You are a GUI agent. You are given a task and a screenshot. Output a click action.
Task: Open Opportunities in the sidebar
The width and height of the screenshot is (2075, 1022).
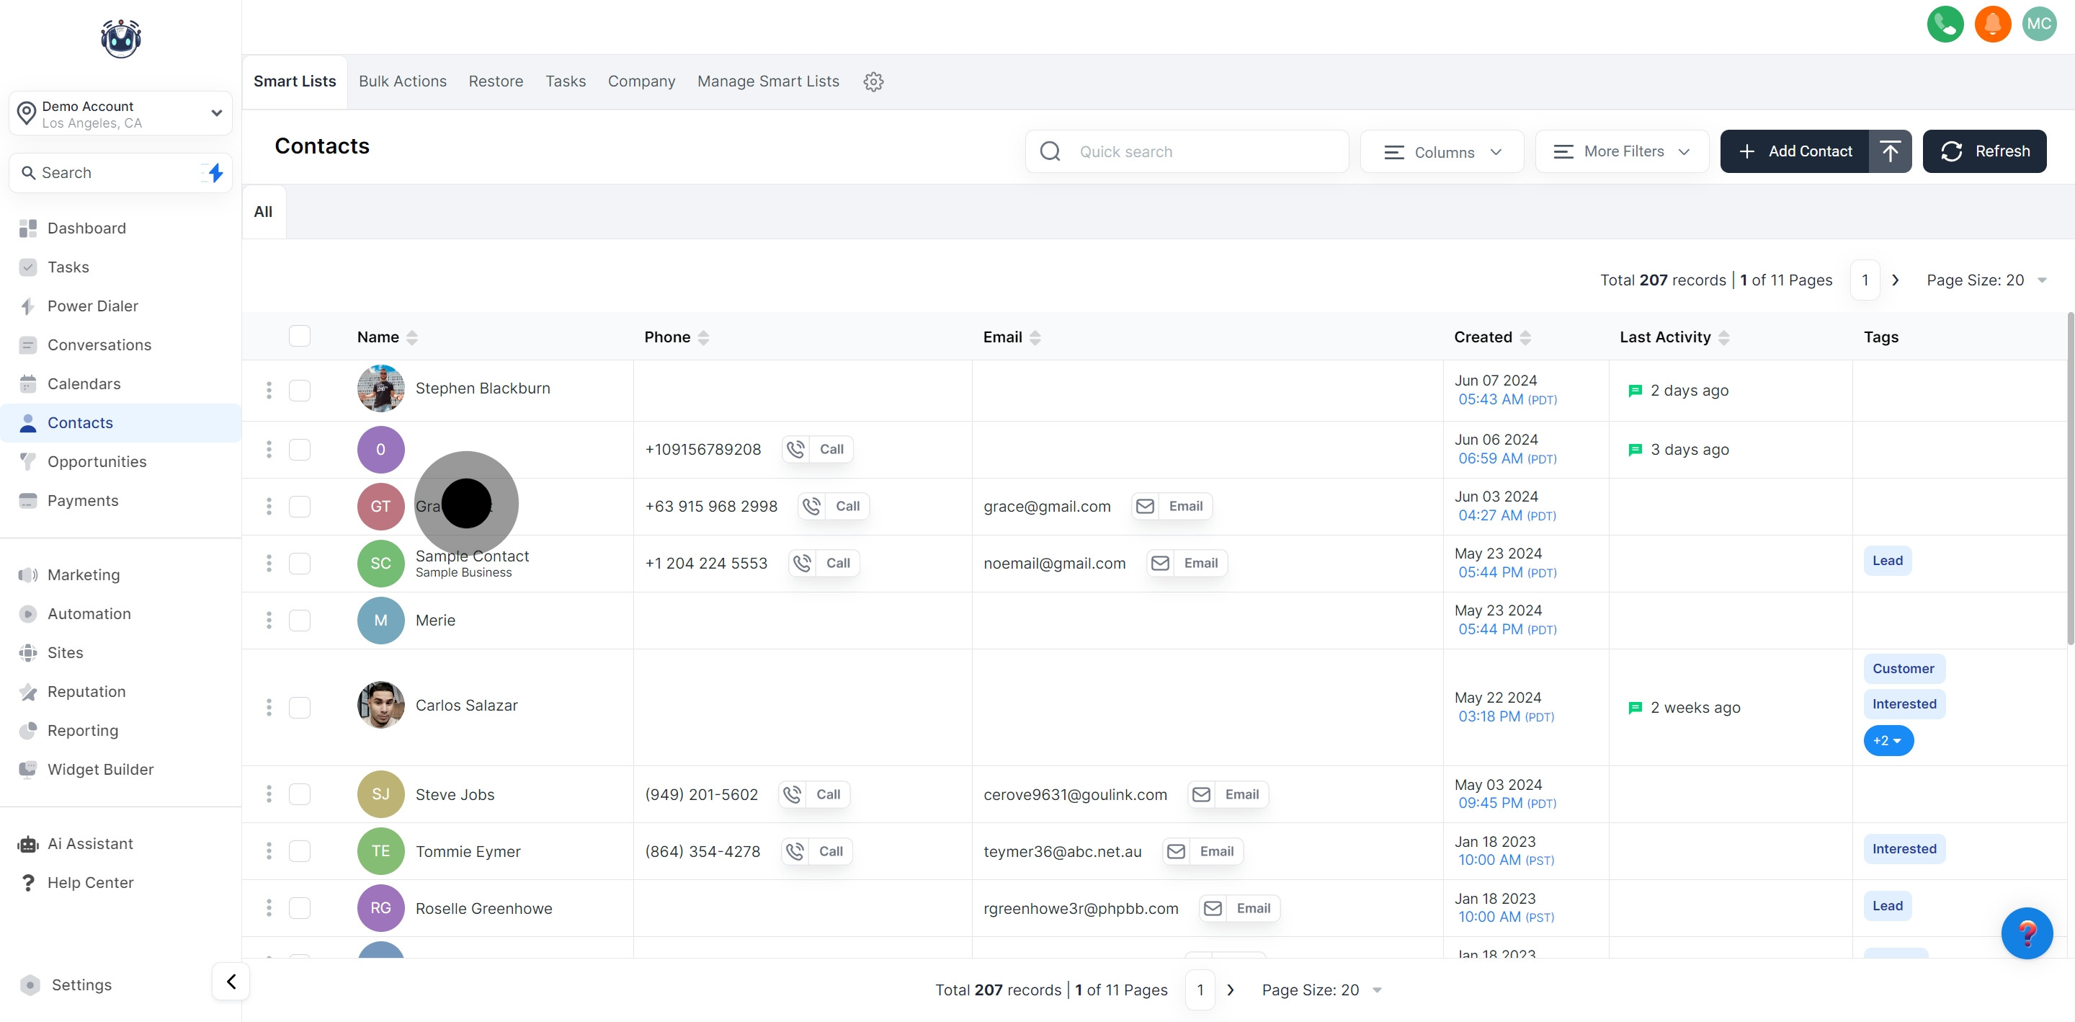(x=97, y=462)
